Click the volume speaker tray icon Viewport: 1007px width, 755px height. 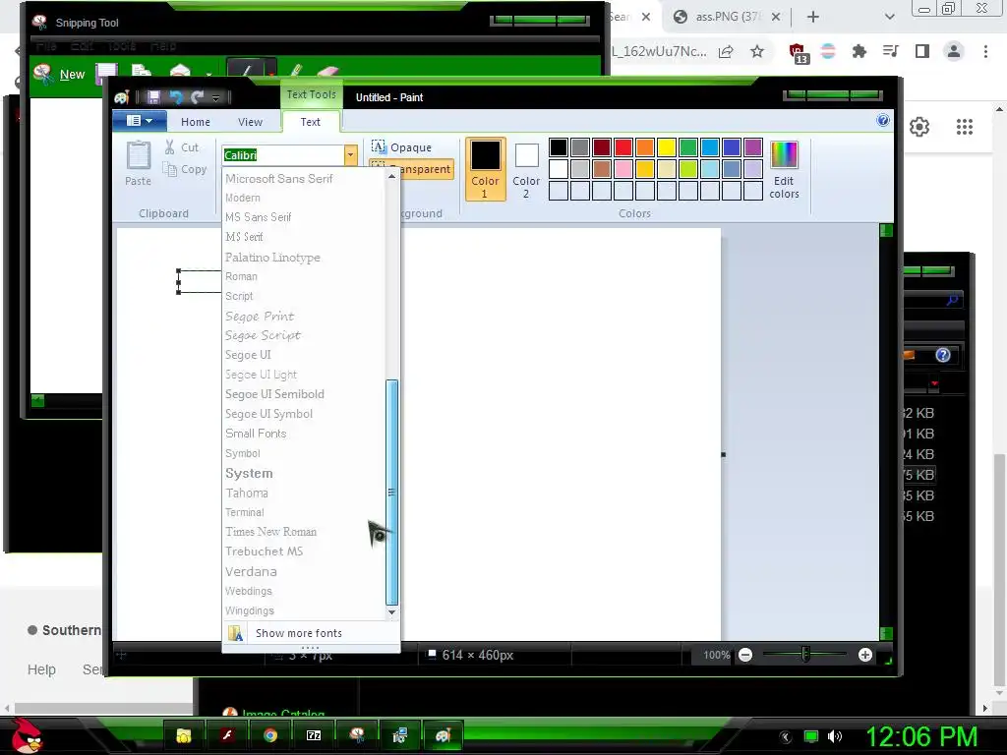coord(834,736)
